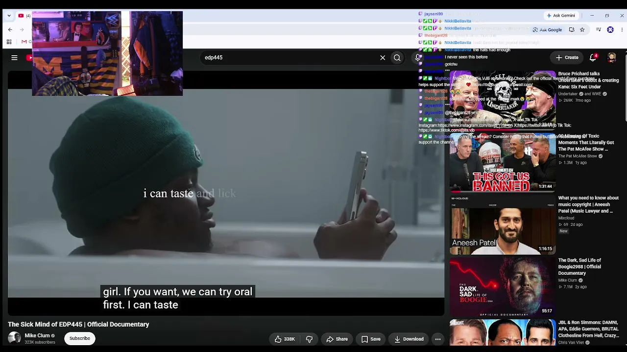
Task: Open more actions ellipsis under video
Action: point(438,339)
